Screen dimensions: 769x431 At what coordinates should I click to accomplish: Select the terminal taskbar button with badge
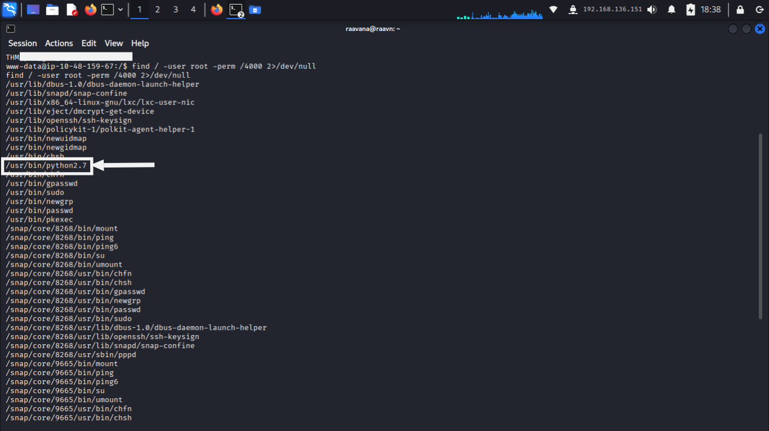236,10
